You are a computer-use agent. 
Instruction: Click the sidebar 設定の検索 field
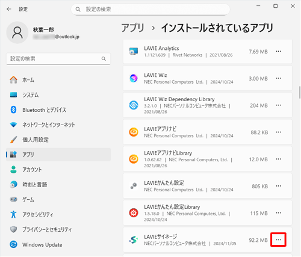[58, 59]
